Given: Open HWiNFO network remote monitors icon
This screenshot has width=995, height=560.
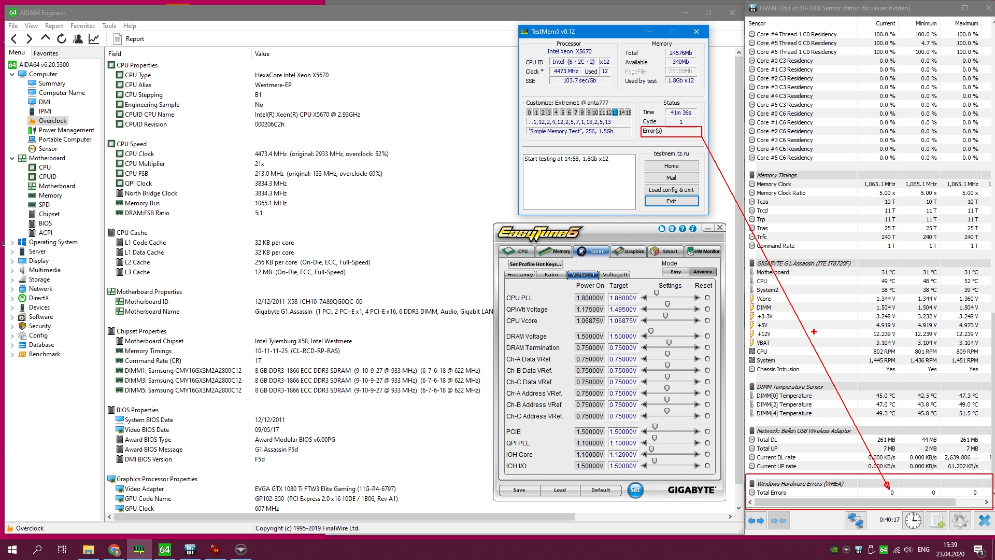Looking at the screenshot, I should [855, 520].
